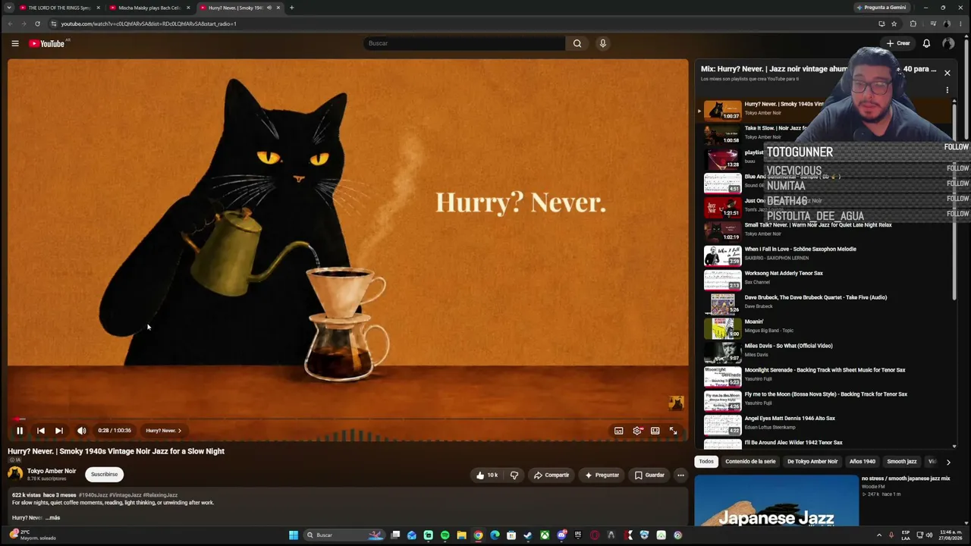Viewport: 971px width, 546px height.
Task: Select the "Contenido de la serie" chip
Action: click(750, 462)
